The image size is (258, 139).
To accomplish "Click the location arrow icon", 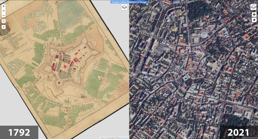I will pos(4,27).
